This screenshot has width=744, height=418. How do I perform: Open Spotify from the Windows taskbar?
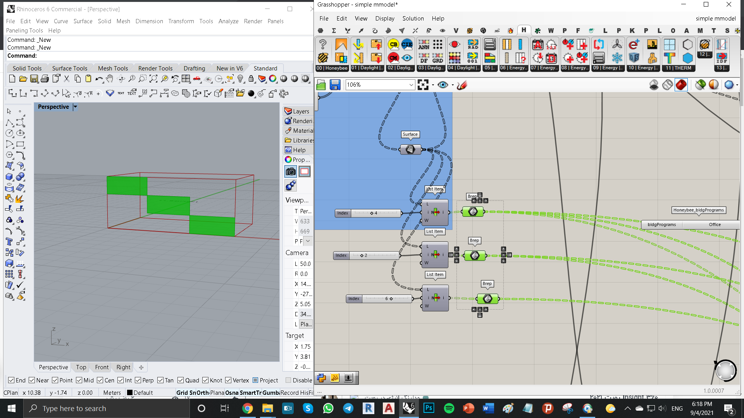449,408
